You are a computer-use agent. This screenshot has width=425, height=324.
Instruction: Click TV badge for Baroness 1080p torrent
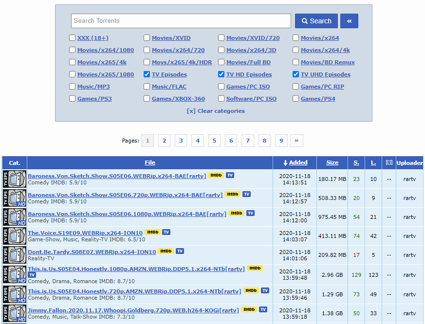(x=250, y=213)
